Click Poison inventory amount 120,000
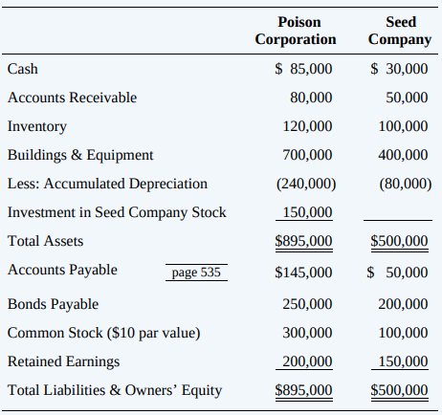 click(307, 126)
